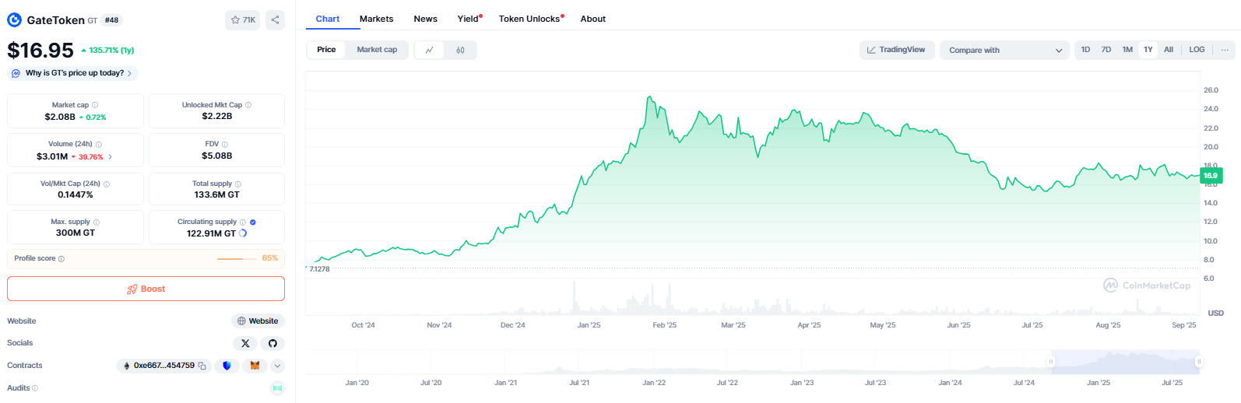This screenshot has height=403, width=1241.
Task: Click the Circulating supply info icon
Action: click(x=243, y=223)
